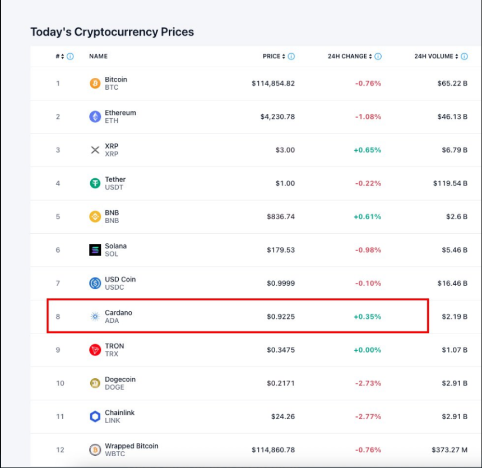The image size is (482, 468).
Task: Click the BNB yellow logo icon
Action: tap(95, 216)
